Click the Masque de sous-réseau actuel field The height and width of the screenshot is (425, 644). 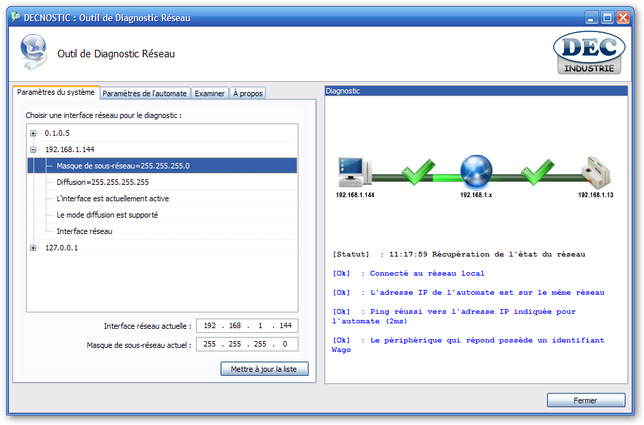click(x=247, y=345)
